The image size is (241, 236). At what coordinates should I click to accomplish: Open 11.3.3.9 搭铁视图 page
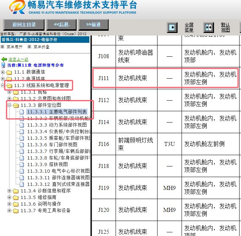[47, 164]
